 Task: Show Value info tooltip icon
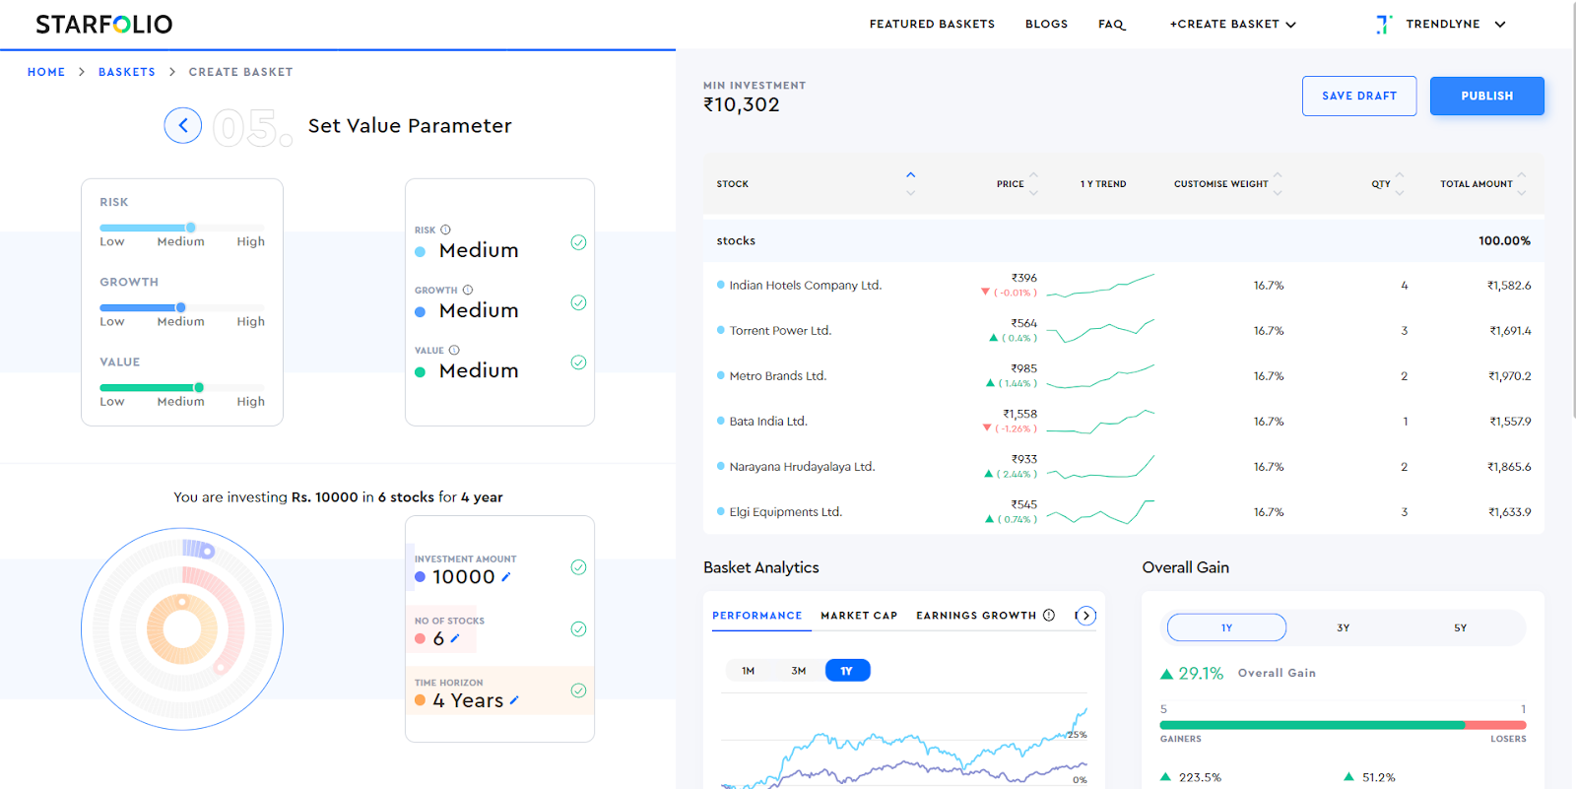[454, 350]
